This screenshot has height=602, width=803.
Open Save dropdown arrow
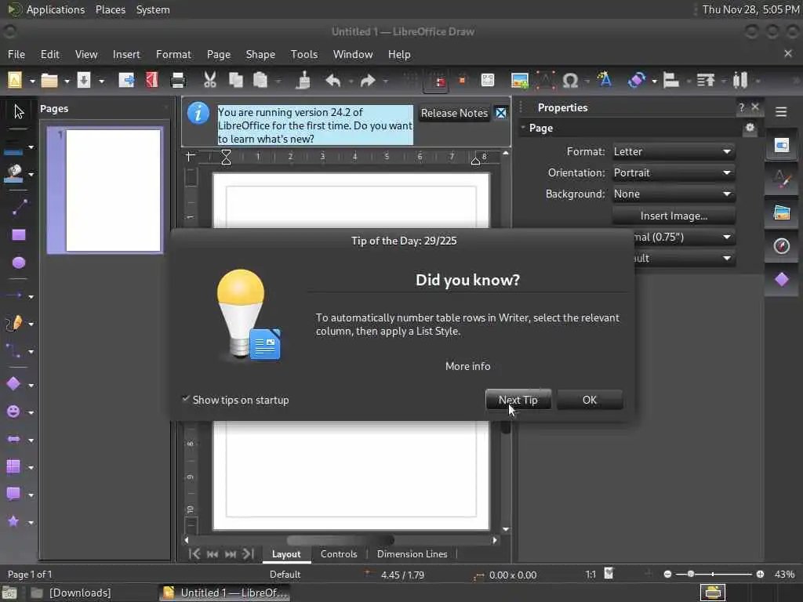[x=101, y=81]
